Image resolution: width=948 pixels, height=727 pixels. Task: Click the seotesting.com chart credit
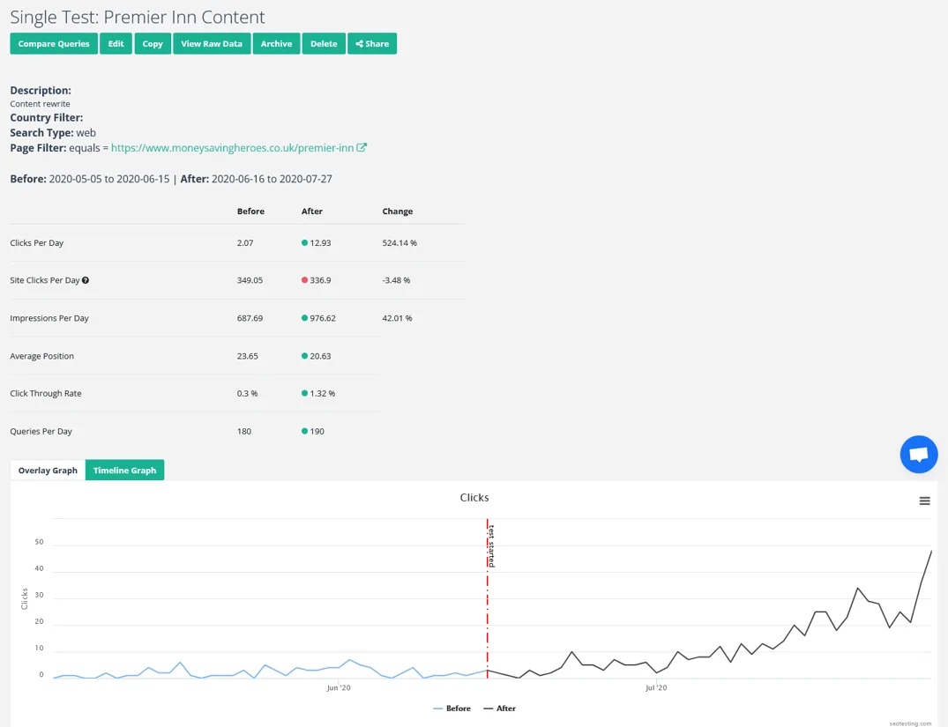tap(910, 723)
